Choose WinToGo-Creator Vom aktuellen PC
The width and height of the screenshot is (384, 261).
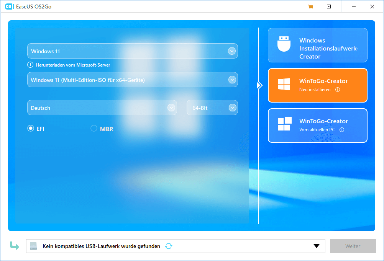tap(317, 125)
